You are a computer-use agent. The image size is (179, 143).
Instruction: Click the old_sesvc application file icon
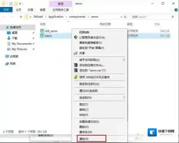pos(42,31)
